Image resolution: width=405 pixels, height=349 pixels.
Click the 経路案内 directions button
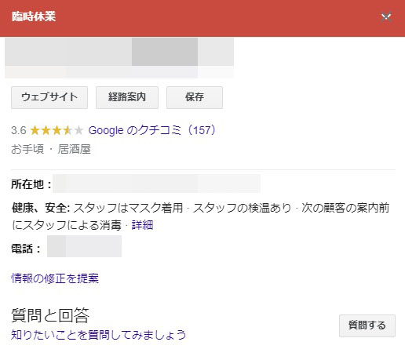[127, 97]
